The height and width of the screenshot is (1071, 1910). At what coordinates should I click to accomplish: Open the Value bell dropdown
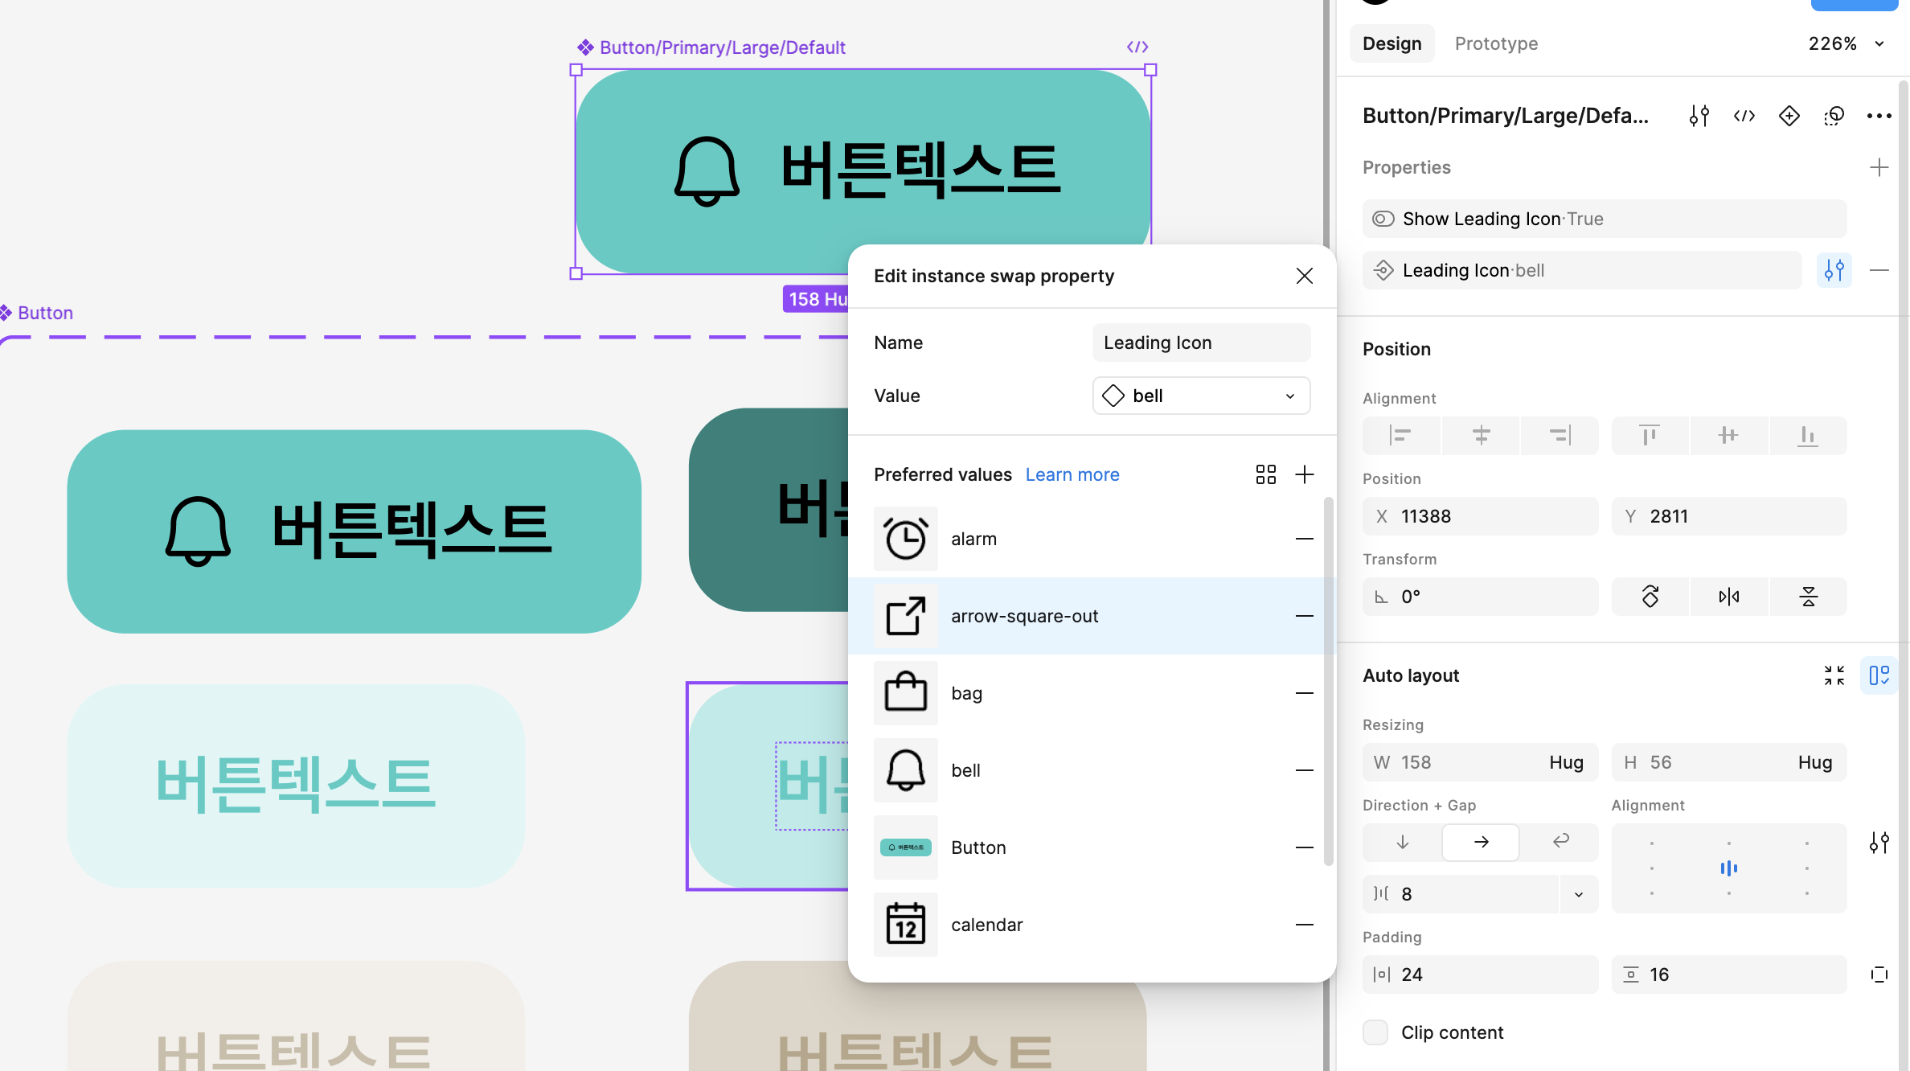click(x=1201, y=396)
